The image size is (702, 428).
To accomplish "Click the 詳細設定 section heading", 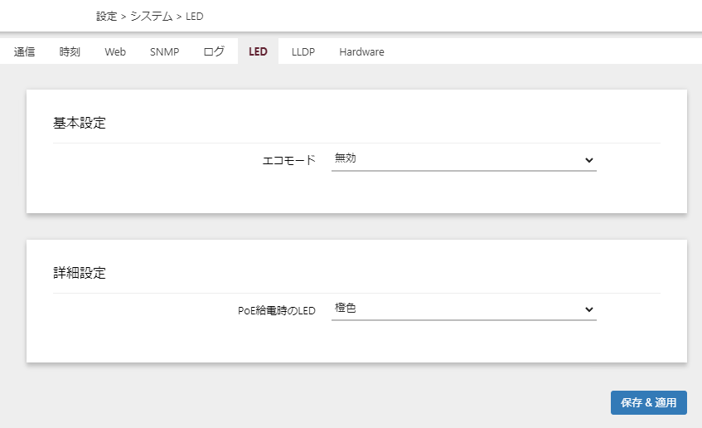I will click(x=80, y=273).
